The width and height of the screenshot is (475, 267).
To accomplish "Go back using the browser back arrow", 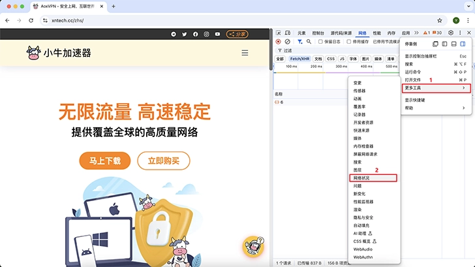I will click(7, 20).
